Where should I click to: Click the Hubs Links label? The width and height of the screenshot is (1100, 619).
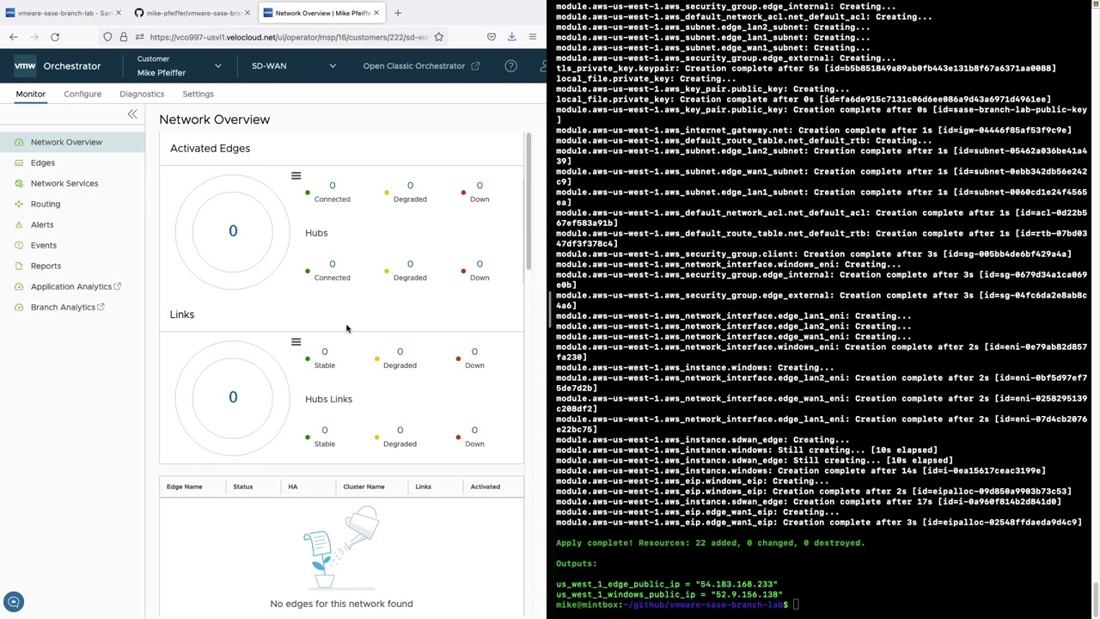coord(328,399)
